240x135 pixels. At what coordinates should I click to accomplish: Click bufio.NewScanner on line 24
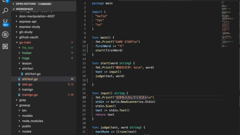[x=124, y=102]
